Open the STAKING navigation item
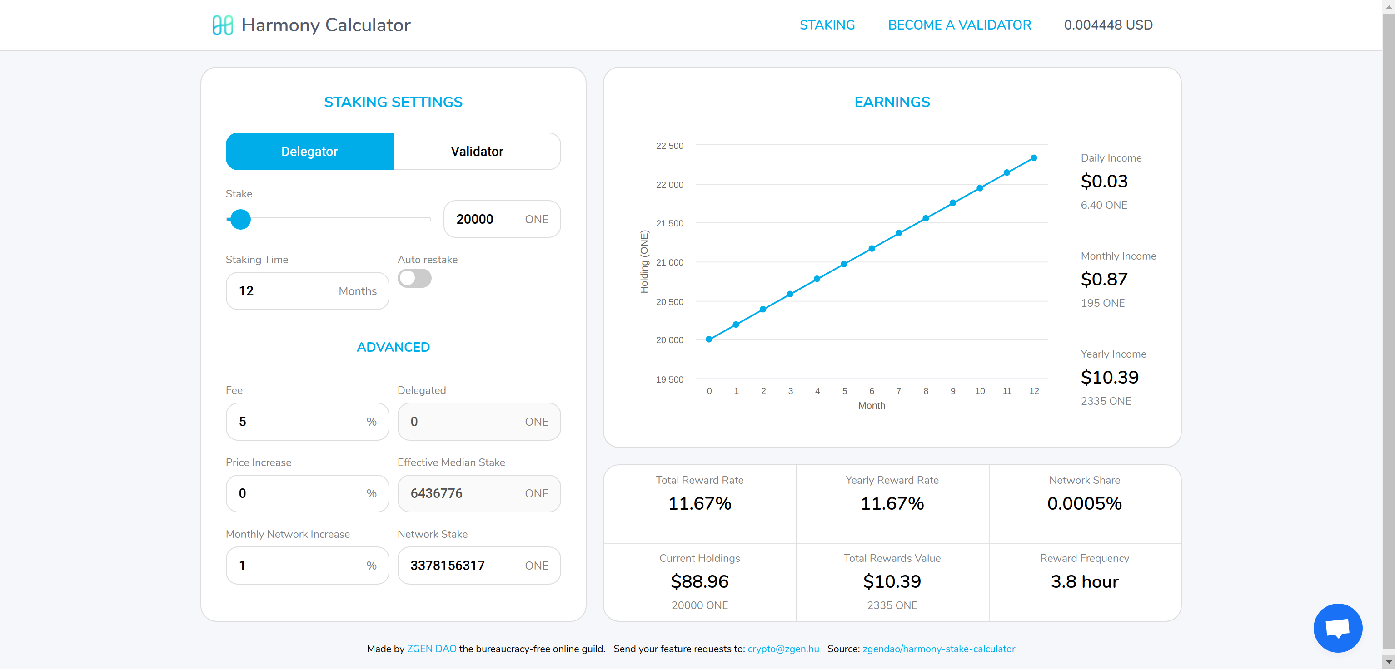 (827, 25)
